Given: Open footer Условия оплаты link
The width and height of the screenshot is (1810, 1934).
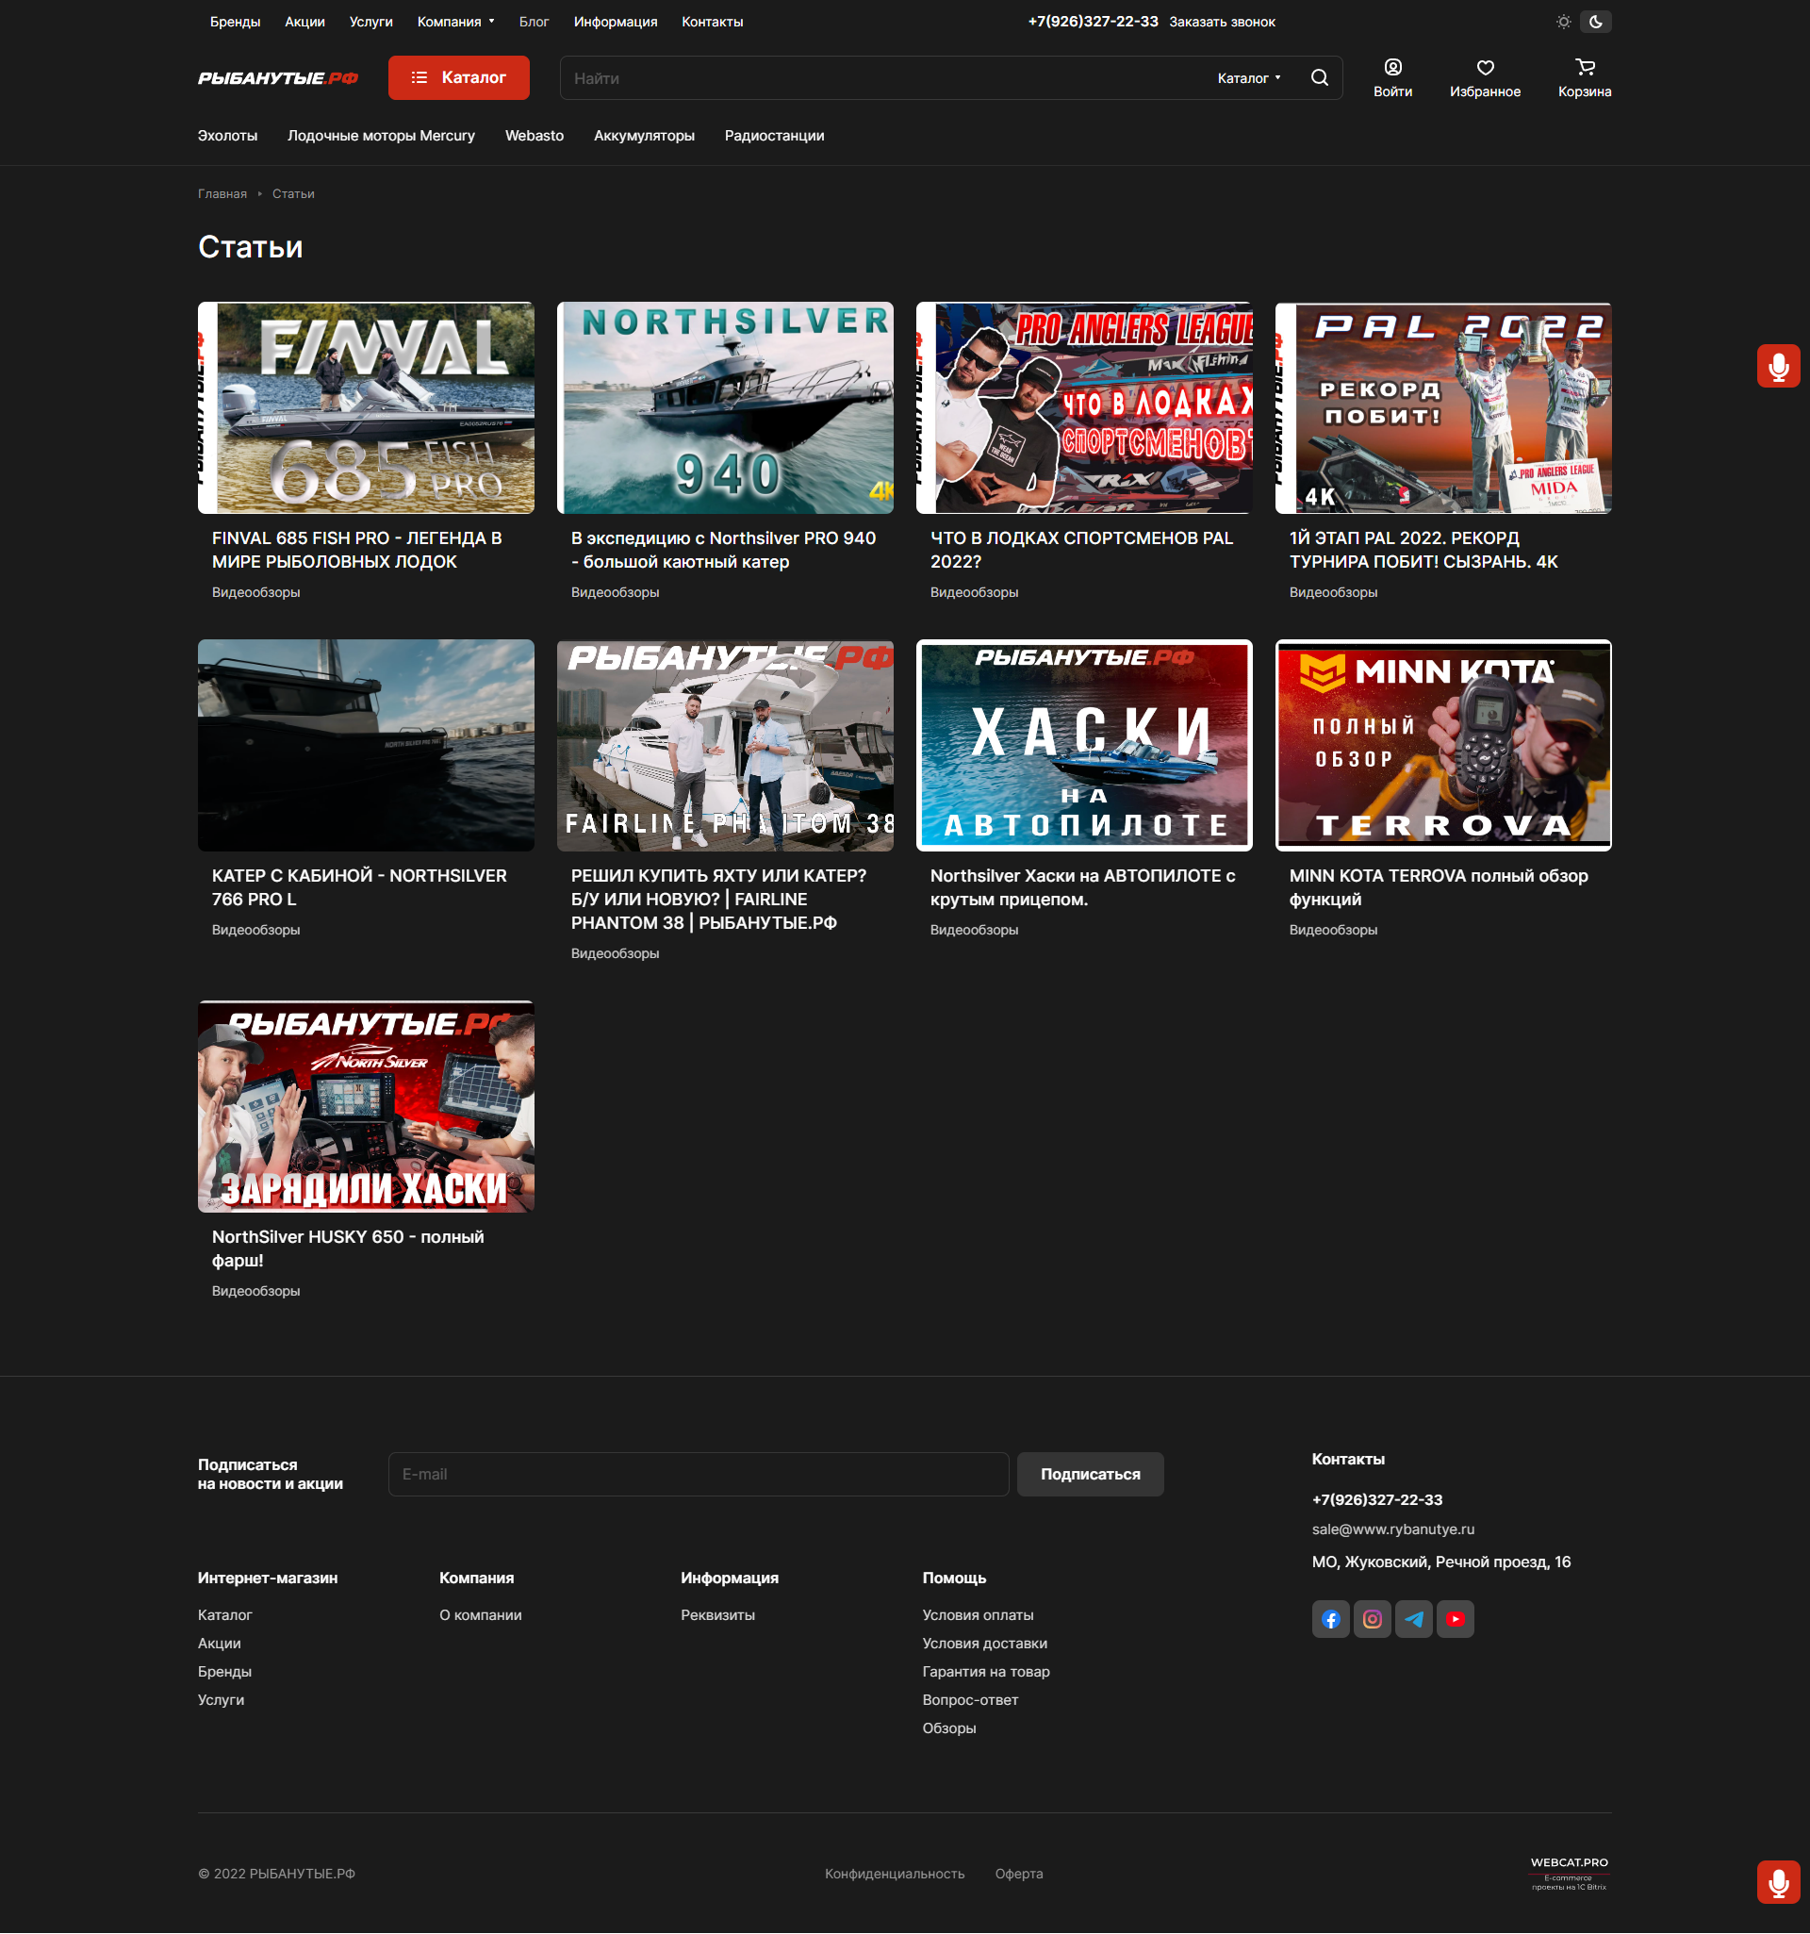Looking at the screenshot, I should [978, 1615].
